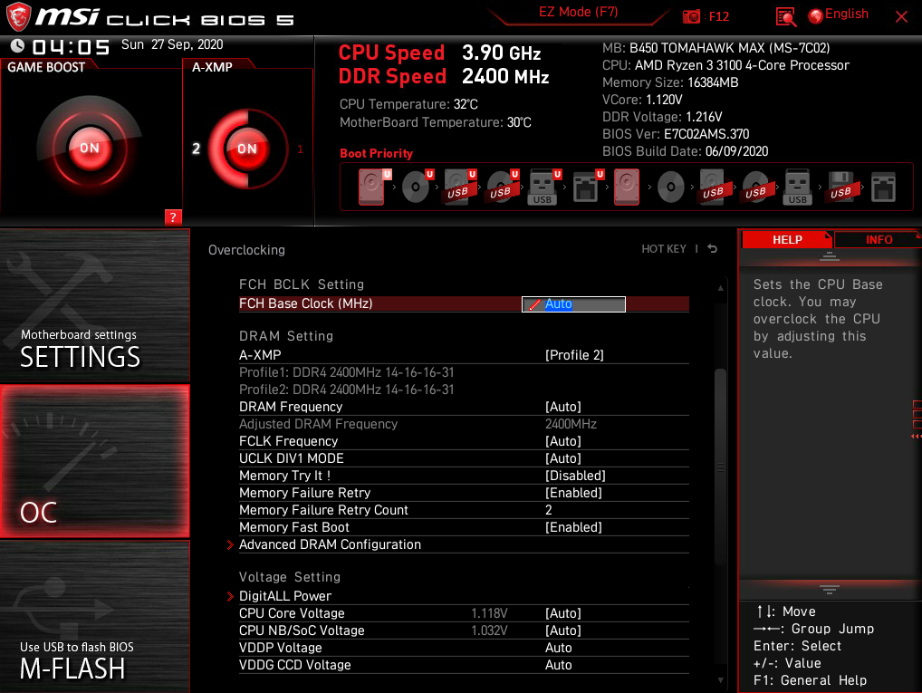This screenshot has height=693, width=922.
Task: Edit the VDDG CCD Voltage Auto field
Action: 559,665
